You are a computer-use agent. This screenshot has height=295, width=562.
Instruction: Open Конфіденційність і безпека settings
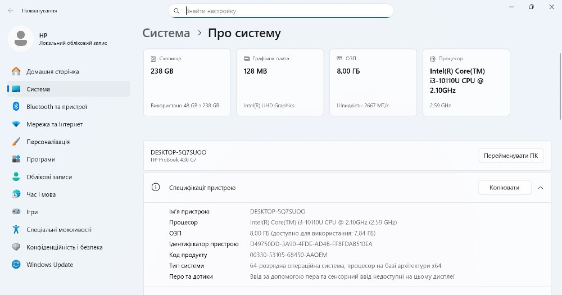coord(69,247)
